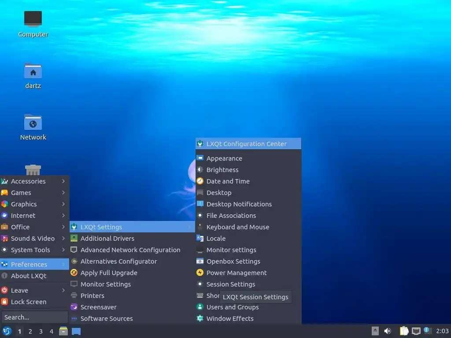Open Keyboard and Mouse settings

coord(248,227)
